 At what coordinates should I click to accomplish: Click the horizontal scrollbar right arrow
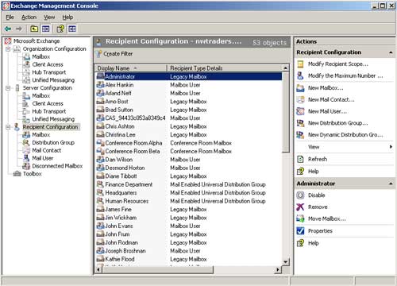click(277, 269)
